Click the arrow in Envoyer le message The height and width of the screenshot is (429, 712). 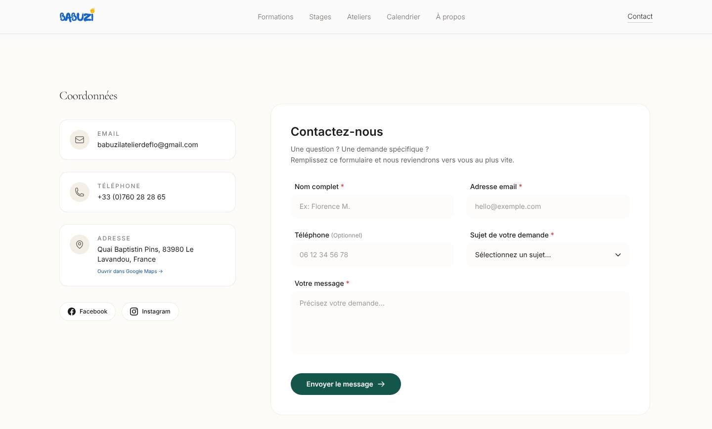point(381,384)
